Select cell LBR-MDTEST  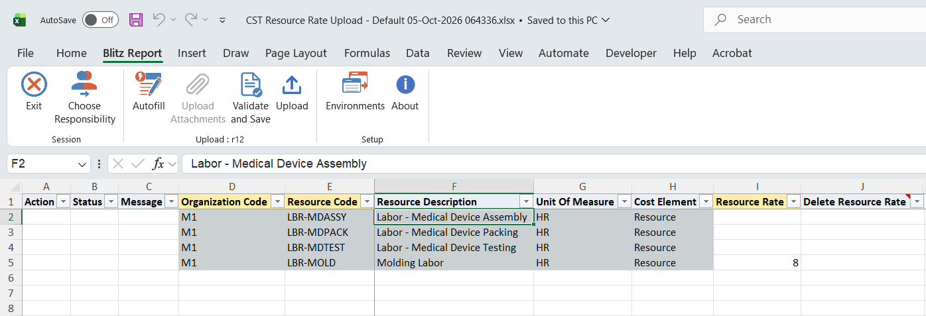pos(330,248)
